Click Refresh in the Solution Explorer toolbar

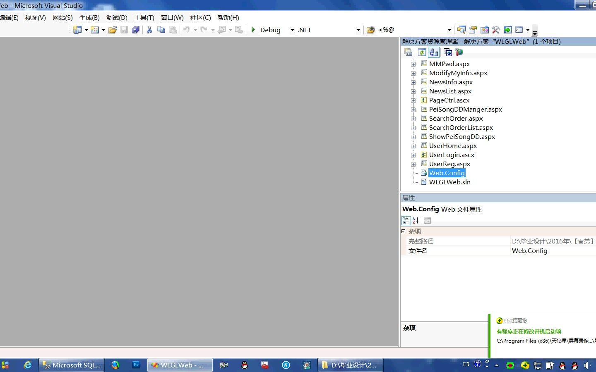pyautogui.click(x=421, y=52)
